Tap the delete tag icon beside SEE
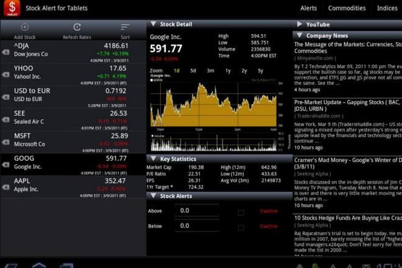The width and height of the screenshot is (402, 268). (6, 120)
